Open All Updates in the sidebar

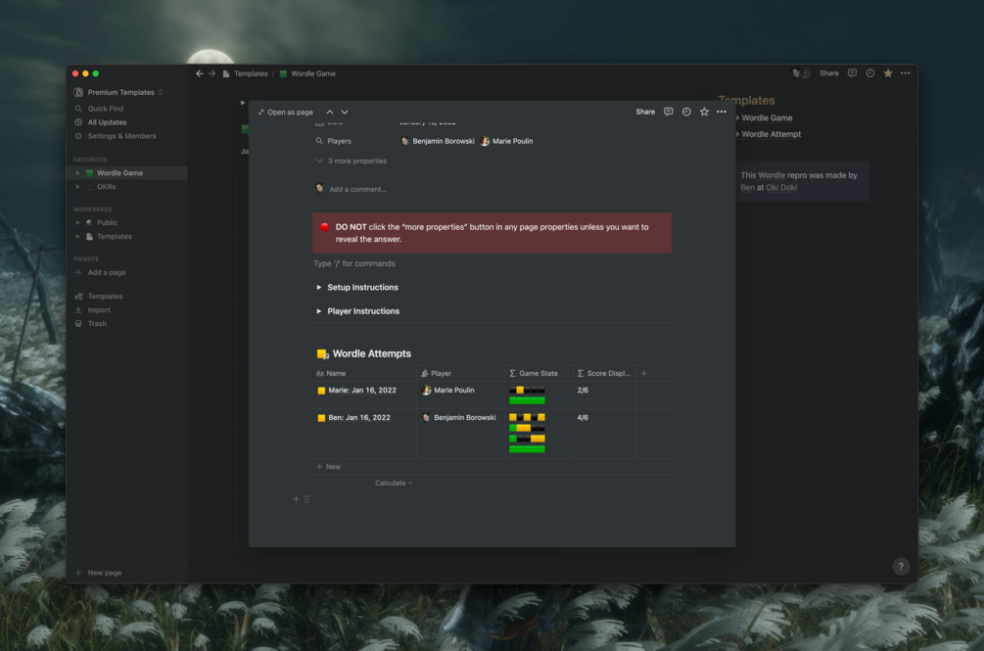point(108,122)
